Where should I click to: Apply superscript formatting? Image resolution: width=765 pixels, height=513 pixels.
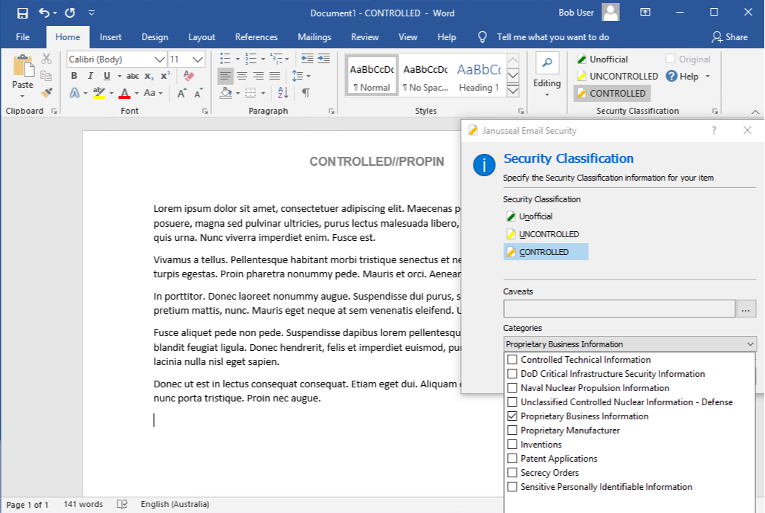(165, 76)
